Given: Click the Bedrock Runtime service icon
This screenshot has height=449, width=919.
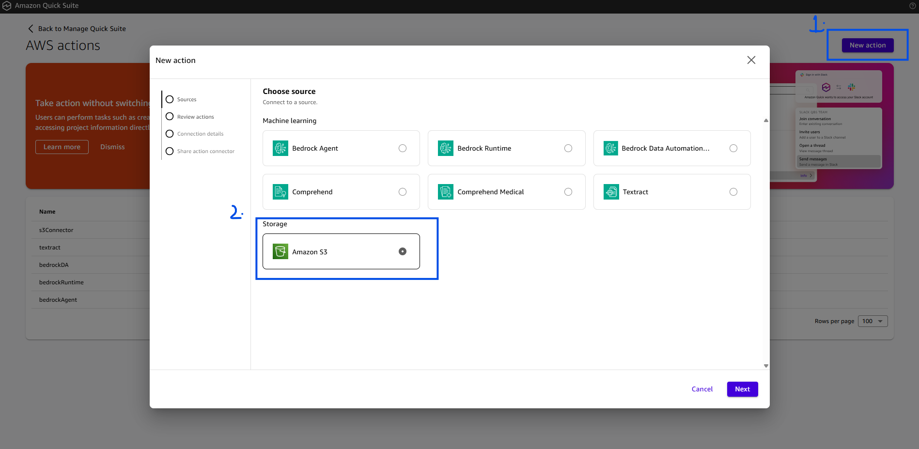Looking at the screenshot, I should pos(446,148).
